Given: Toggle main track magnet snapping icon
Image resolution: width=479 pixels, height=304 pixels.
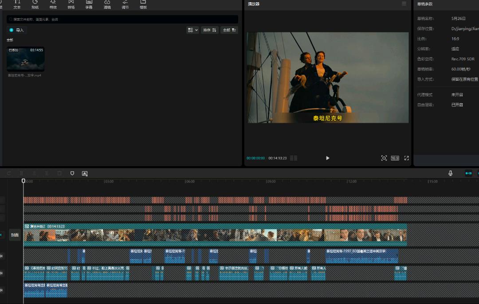Looking at the screenshot, I should (x=468, y=173).
